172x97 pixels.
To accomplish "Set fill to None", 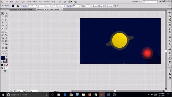I will (x=7, y=65).
